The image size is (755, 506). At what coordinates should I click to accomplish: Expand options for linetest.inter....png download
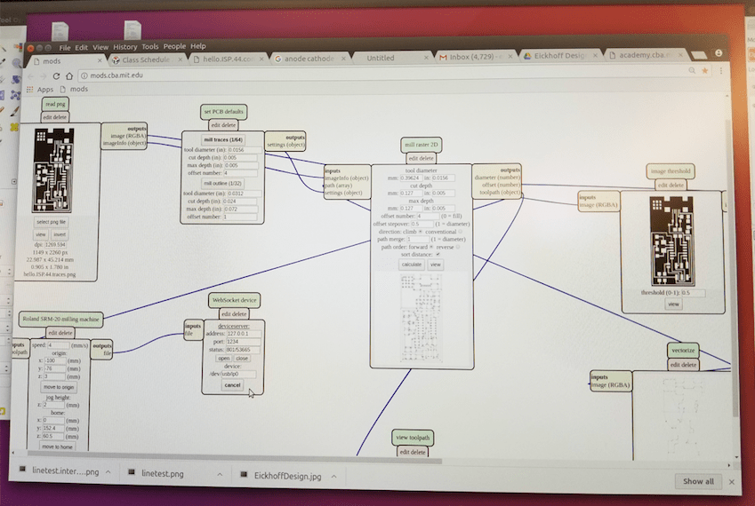pos(108,472)
